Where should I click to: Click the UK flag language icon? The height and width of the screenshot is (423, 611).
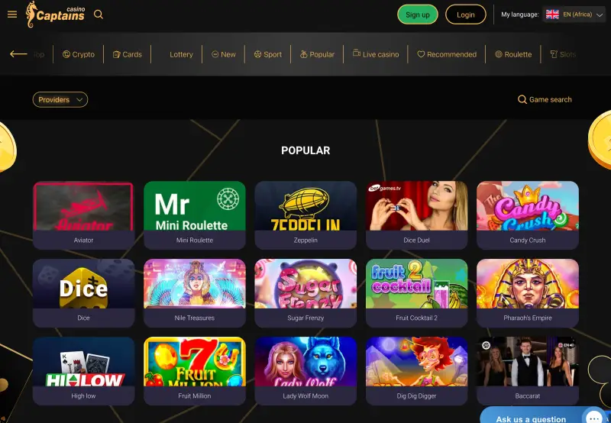(552, 15)
